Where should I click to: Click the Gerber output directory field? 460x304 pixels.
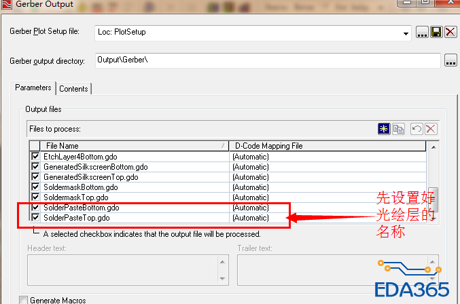[x=268, y=60]
